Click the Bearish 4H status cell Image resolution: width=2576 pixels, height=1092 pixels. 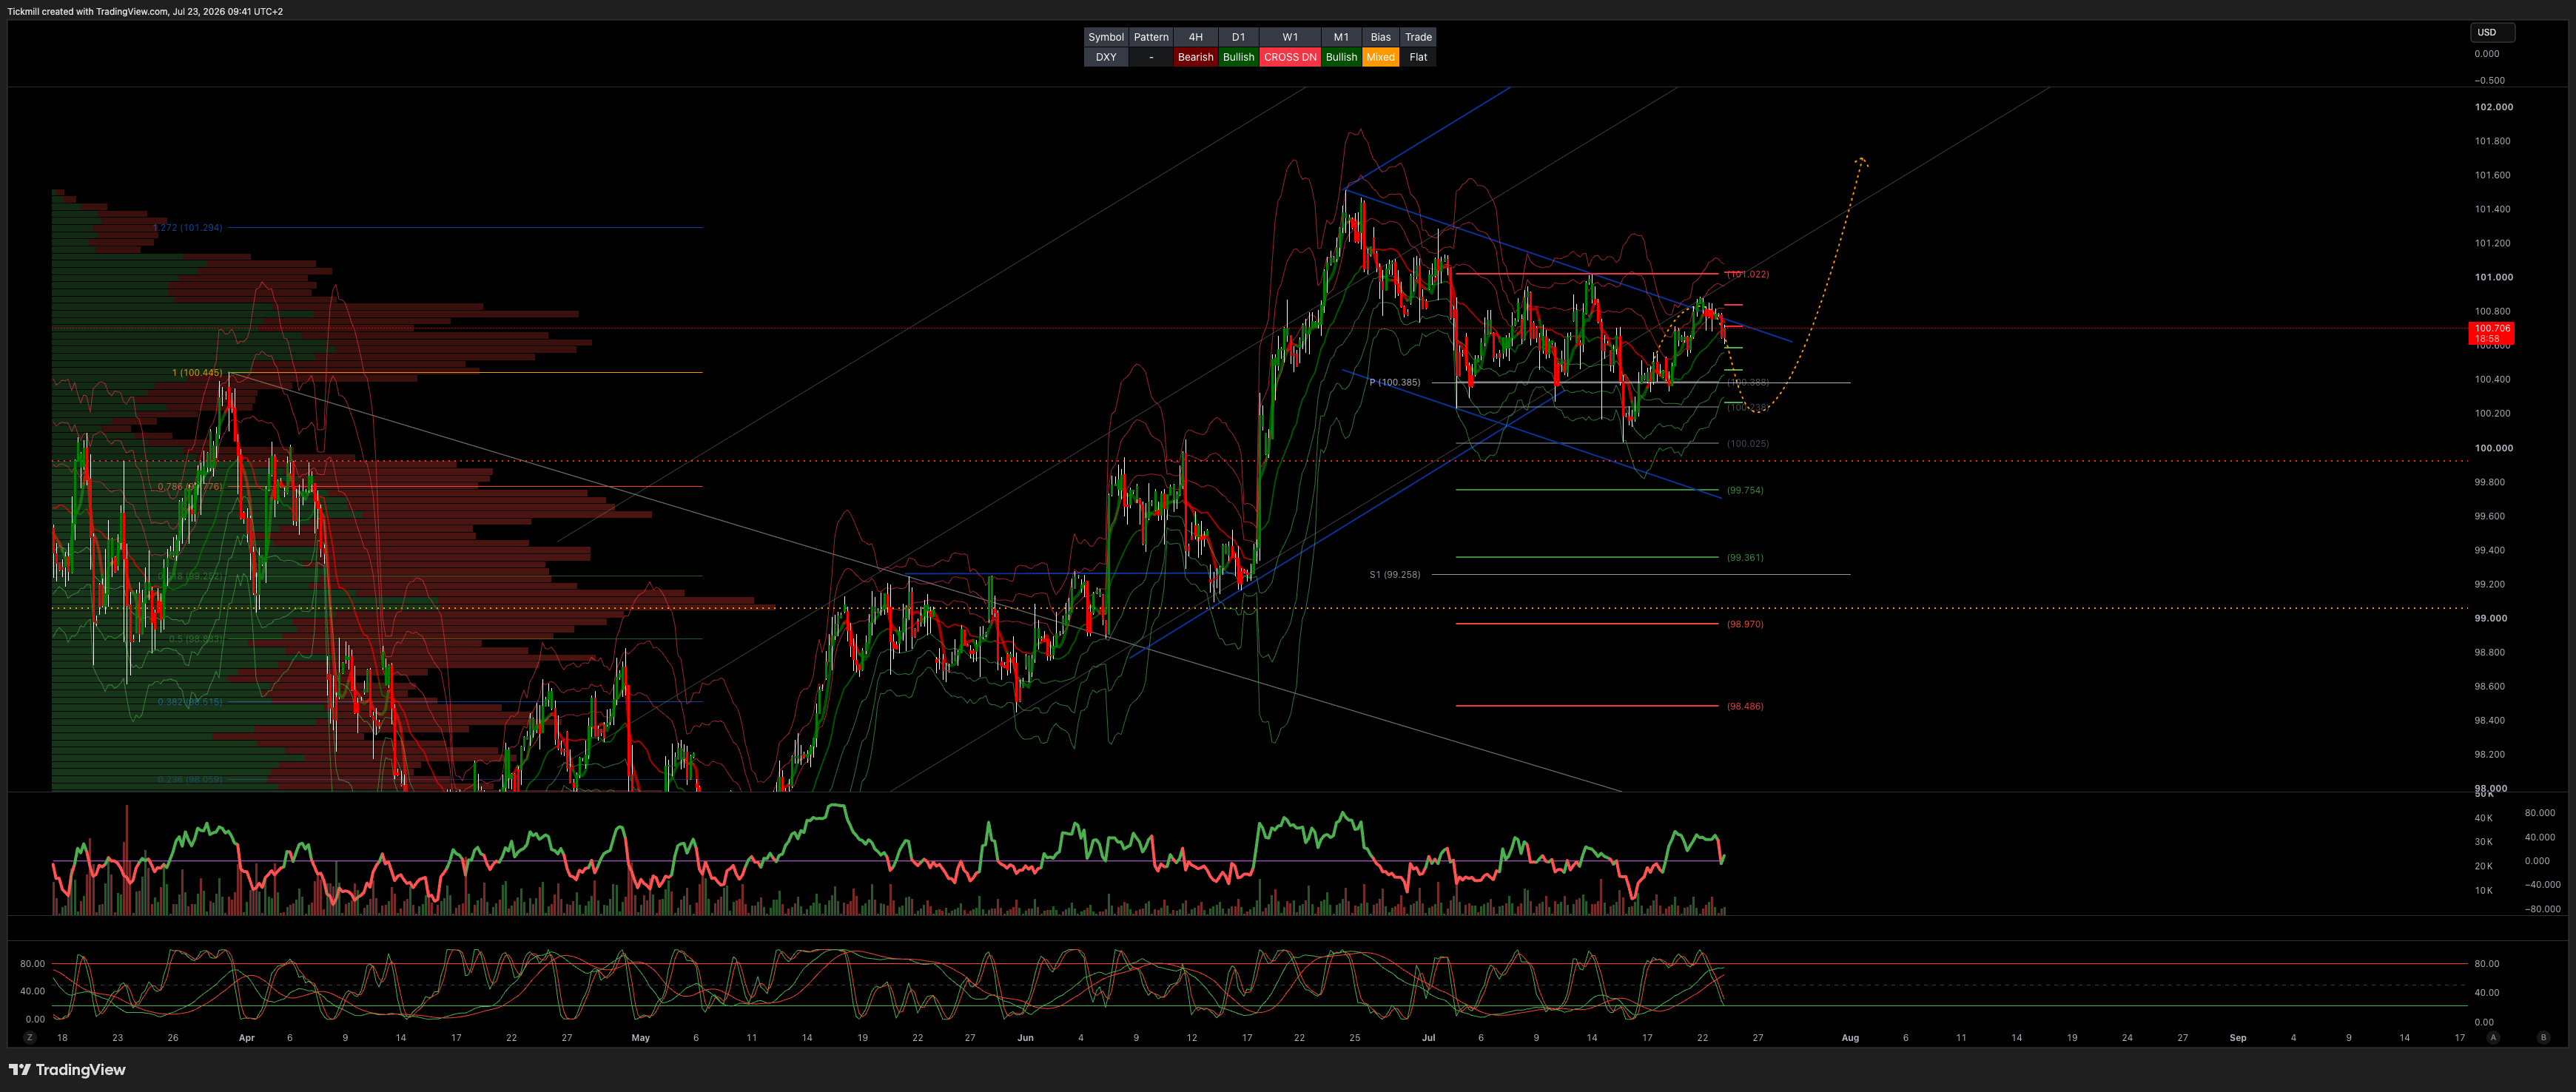point(1195,57)
